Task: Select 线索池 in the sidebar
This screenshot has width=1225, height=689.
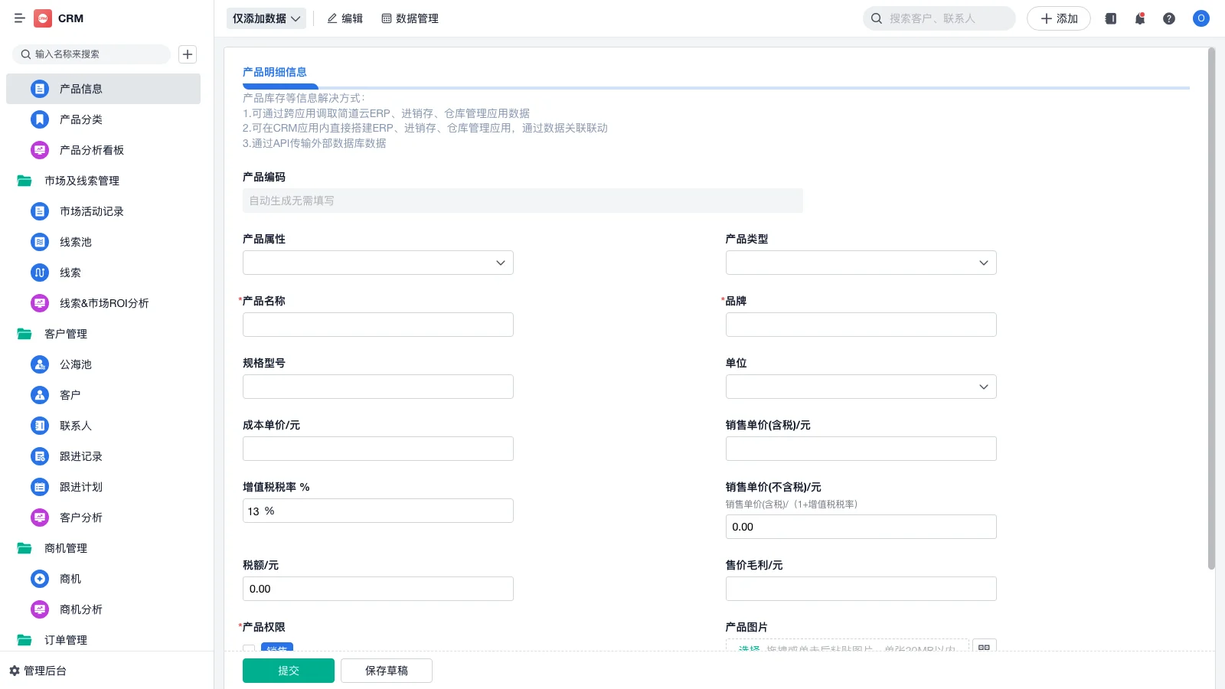Action: (x=76, y=242)
